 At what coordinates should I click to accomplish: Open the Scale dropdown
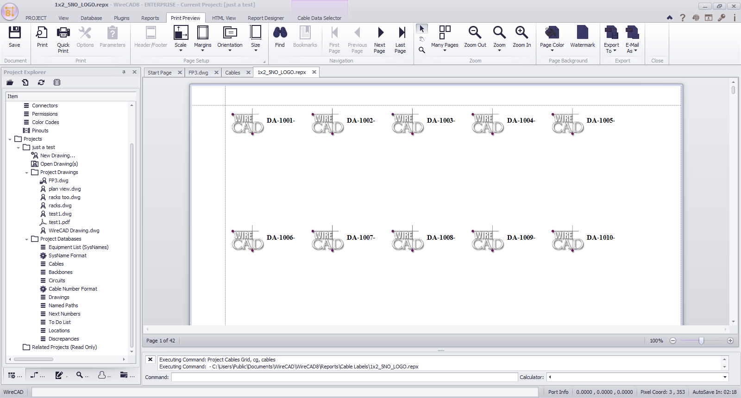click(181, 39)
